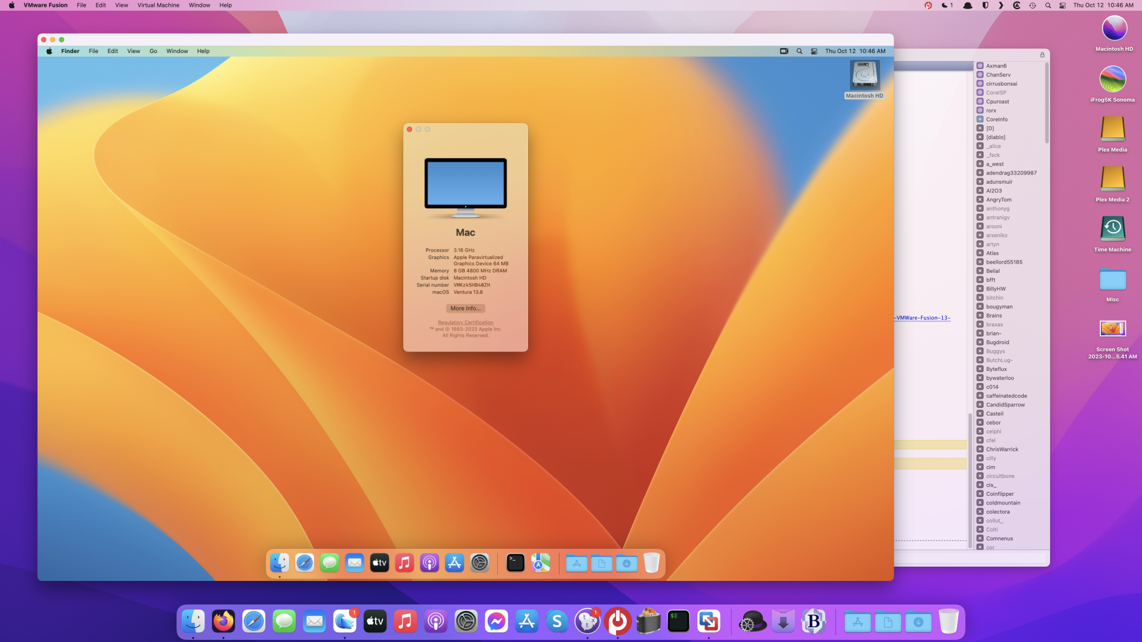Viewport: 1142px width, 642px height.
Task: Open Messenger from the host dock
Action: [496, 621]
